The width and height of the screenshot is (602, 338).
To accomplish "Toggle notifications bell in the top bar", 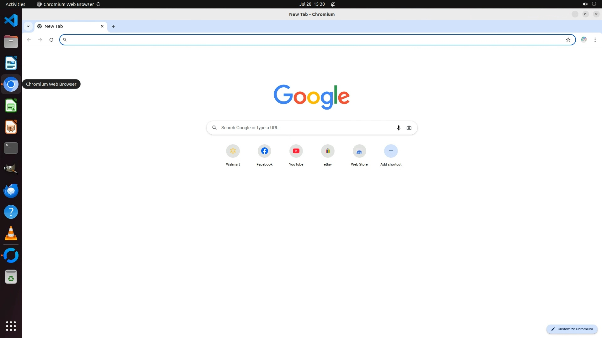I will click(x=333, y=4).
